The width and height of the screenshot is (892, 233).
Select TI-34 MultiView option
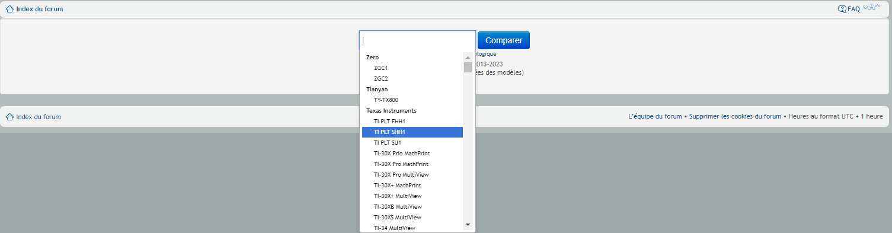[413, 228]
